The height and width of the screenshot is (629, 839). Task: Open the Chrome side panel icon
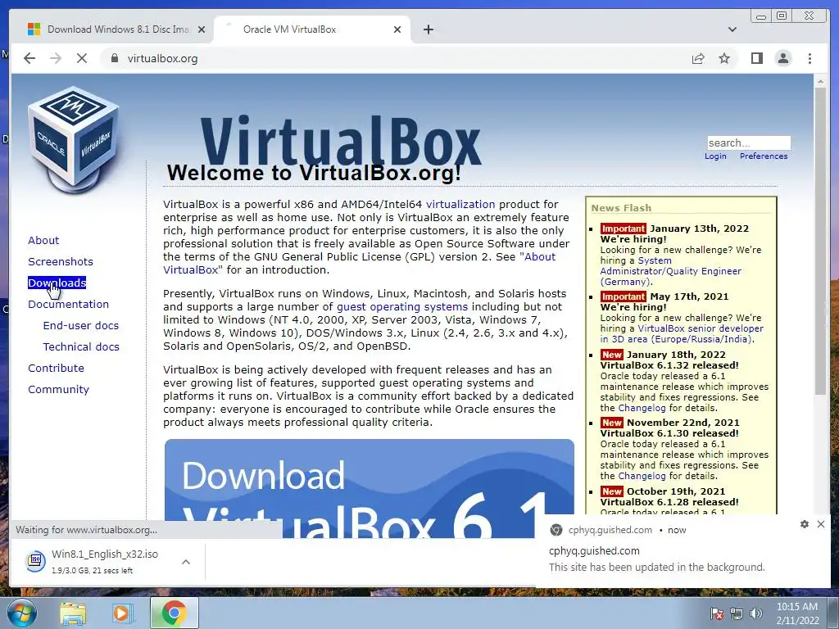tap(756, 58)
